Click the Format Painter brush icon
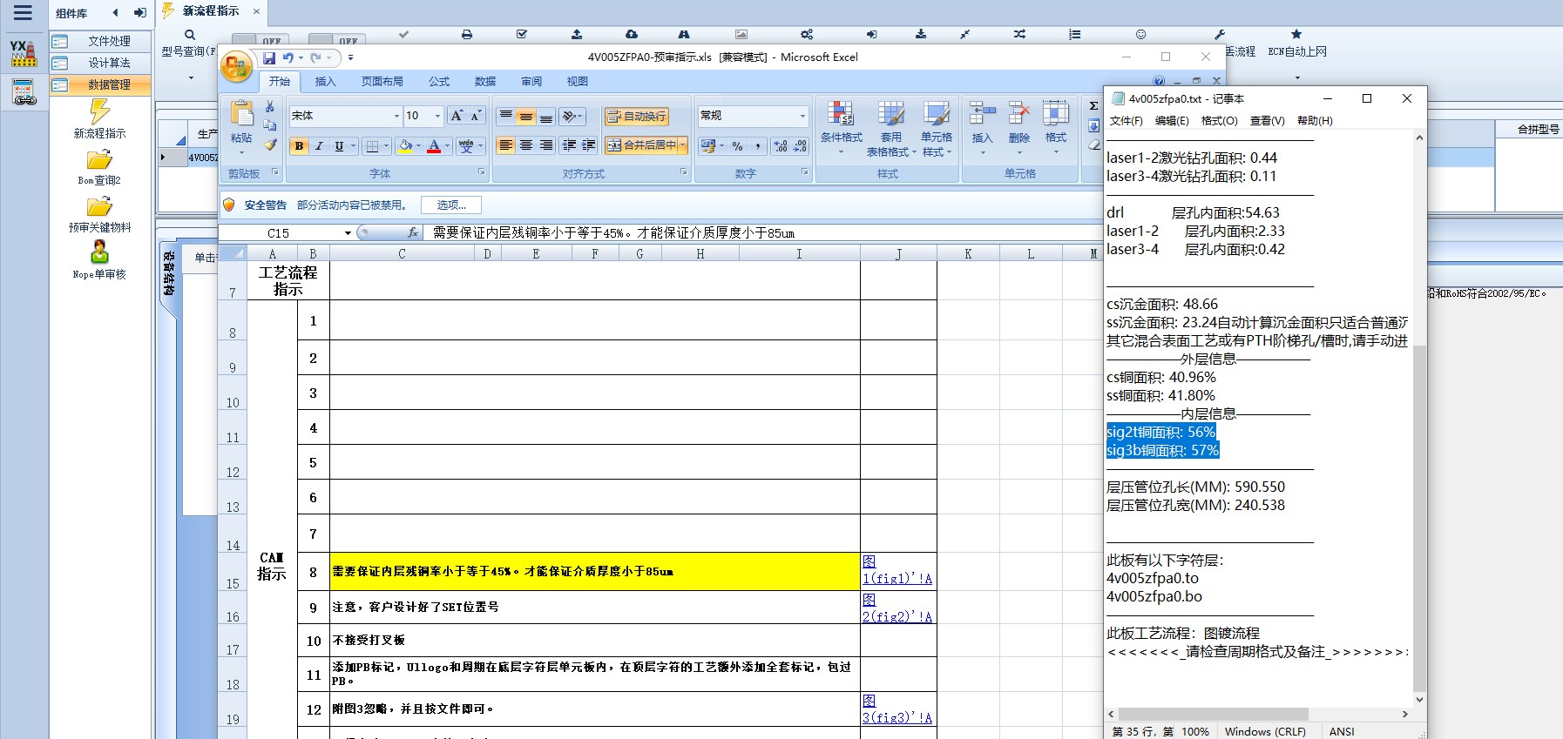1563x739 pixels. coord(270,144)
